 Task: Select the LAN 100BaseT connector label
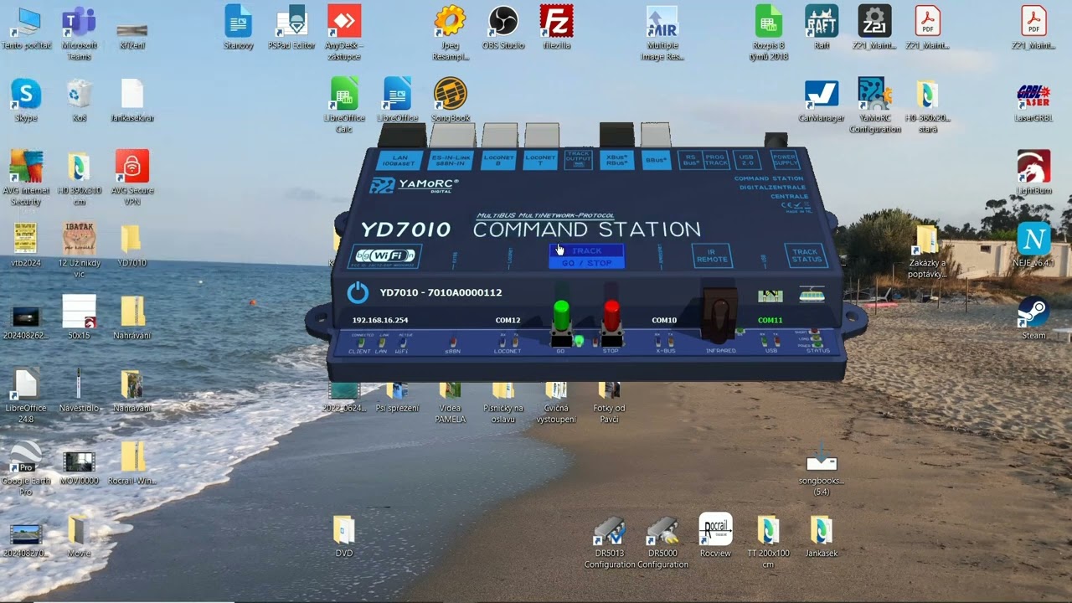pos(399,161)
